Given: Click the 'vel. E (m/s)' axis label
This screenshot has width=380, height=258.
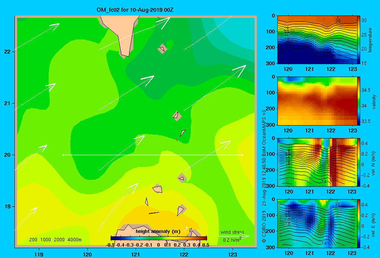Looking at the screenshot, I should (x=374, y=225).
